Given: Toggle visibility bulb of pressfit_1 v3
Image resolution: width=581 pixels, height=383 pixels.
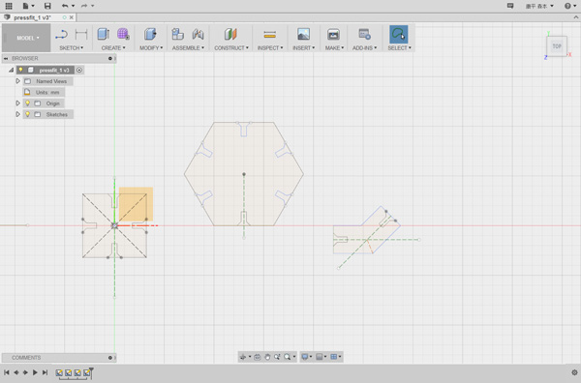Looking at the screenshot, I should [x=20, y=70].
